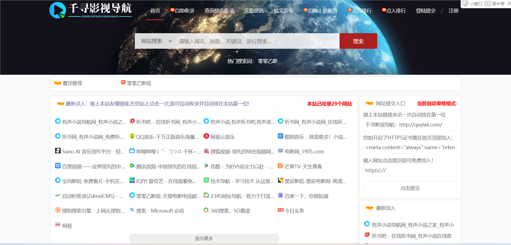Click the 网易 favicon icon
Image resolution: width=511 pixels, height=245 pixels.
click(58, 225)
